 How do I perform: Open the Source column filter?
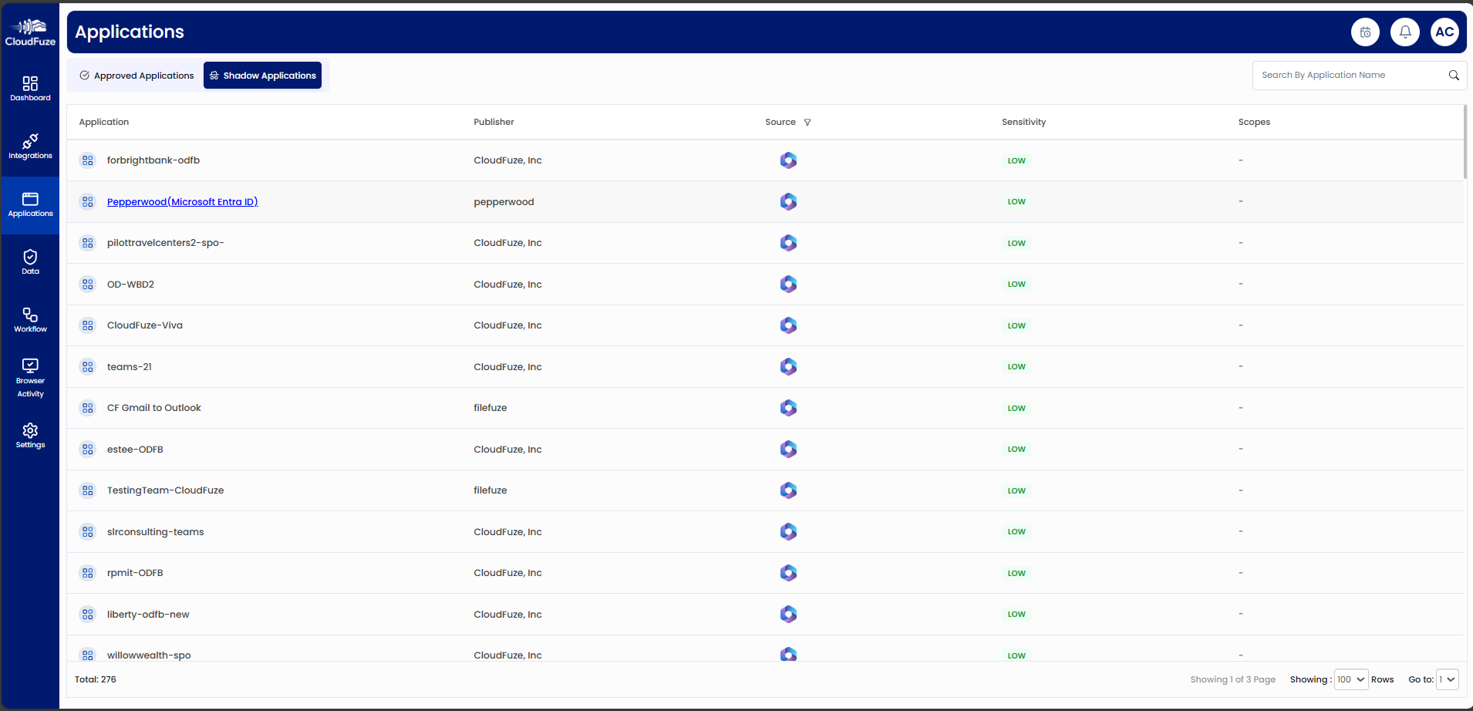point(807,122)
